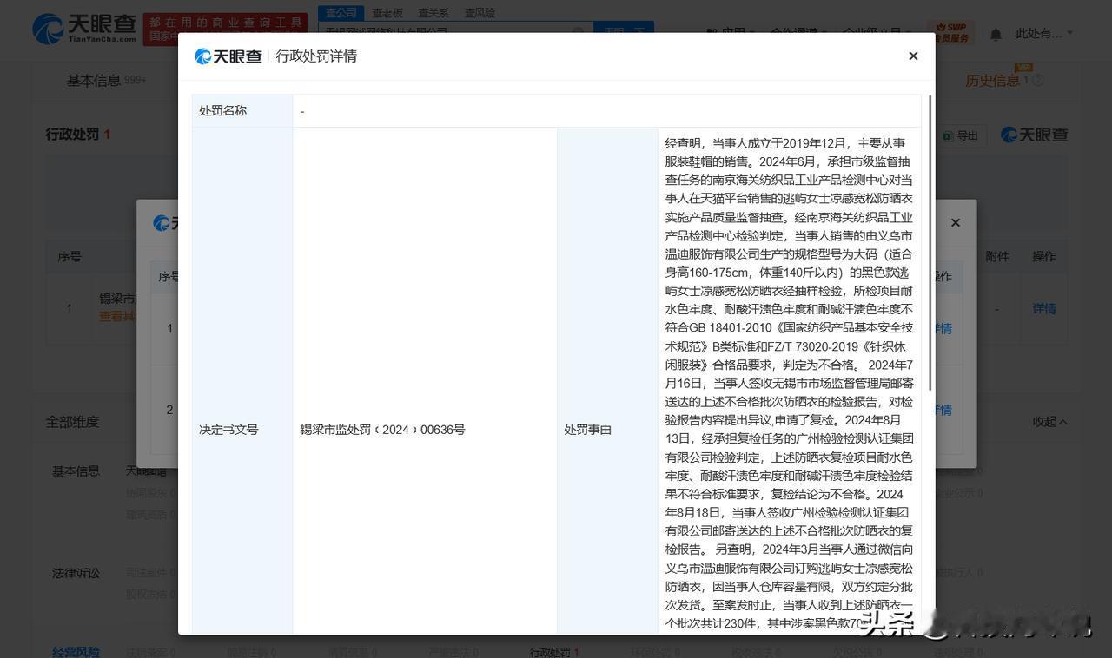Viewport: 1112px width, 658px height.
Task: Select the 查关系 search tab
Action: pos(434,13)
